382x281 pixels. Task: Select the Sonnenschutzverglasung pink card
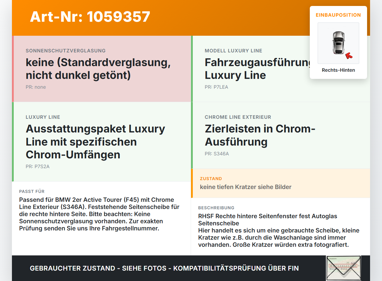101,69
